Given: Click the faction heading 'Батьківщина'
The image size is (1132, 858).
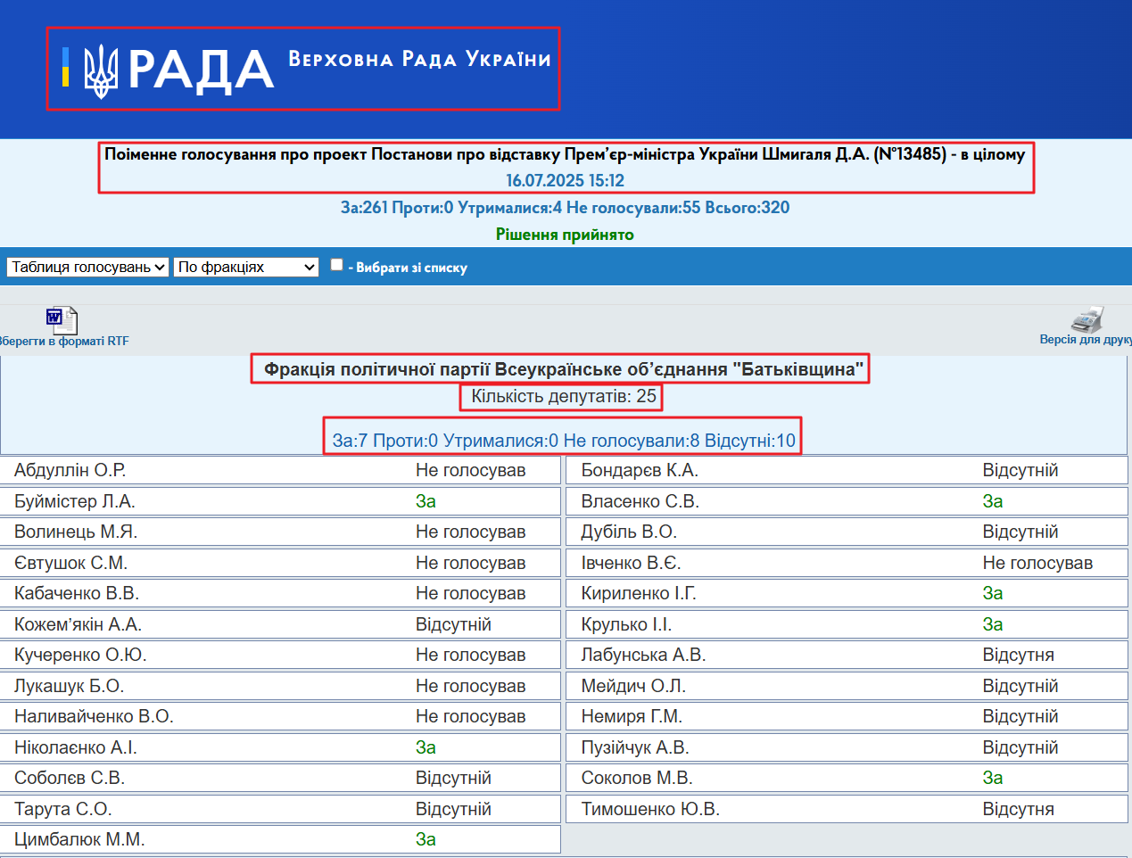Looking at the screenshot, I should (x=564, y=369).
